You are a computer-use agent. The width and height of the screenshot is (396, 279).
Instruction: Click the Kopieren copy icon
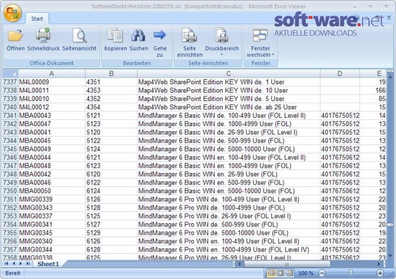pyautogui.click(x=115, y=36)
